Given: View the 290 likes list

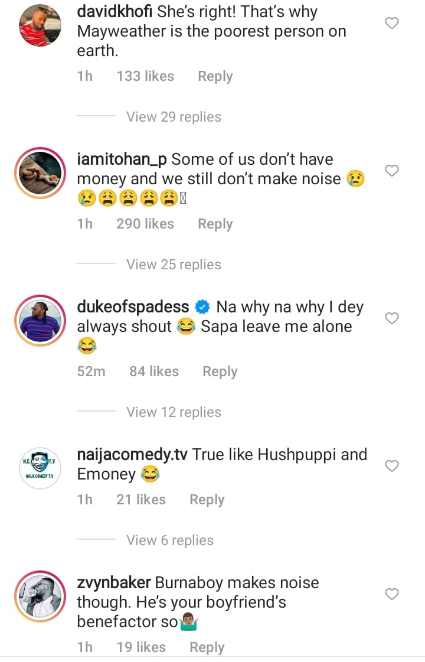Looking at the screenshot, I should pyautogui.click(x=145, y=224).
